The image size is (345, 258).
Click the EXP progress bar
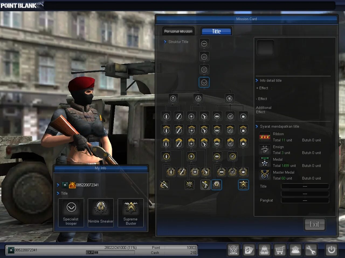click(110, 252)
